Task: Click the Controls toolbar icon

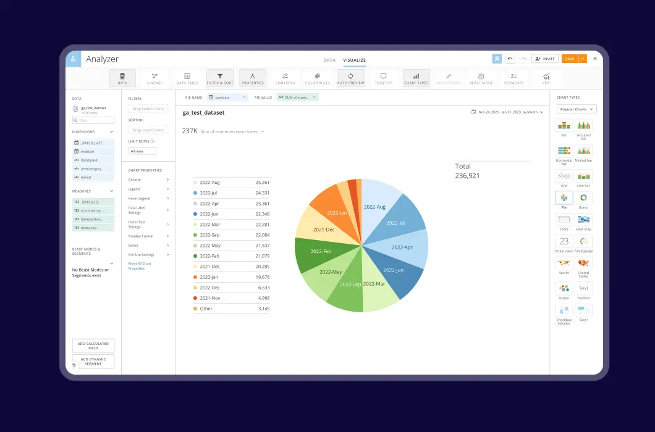Action: pyautogui.click(x=285, y=77)
